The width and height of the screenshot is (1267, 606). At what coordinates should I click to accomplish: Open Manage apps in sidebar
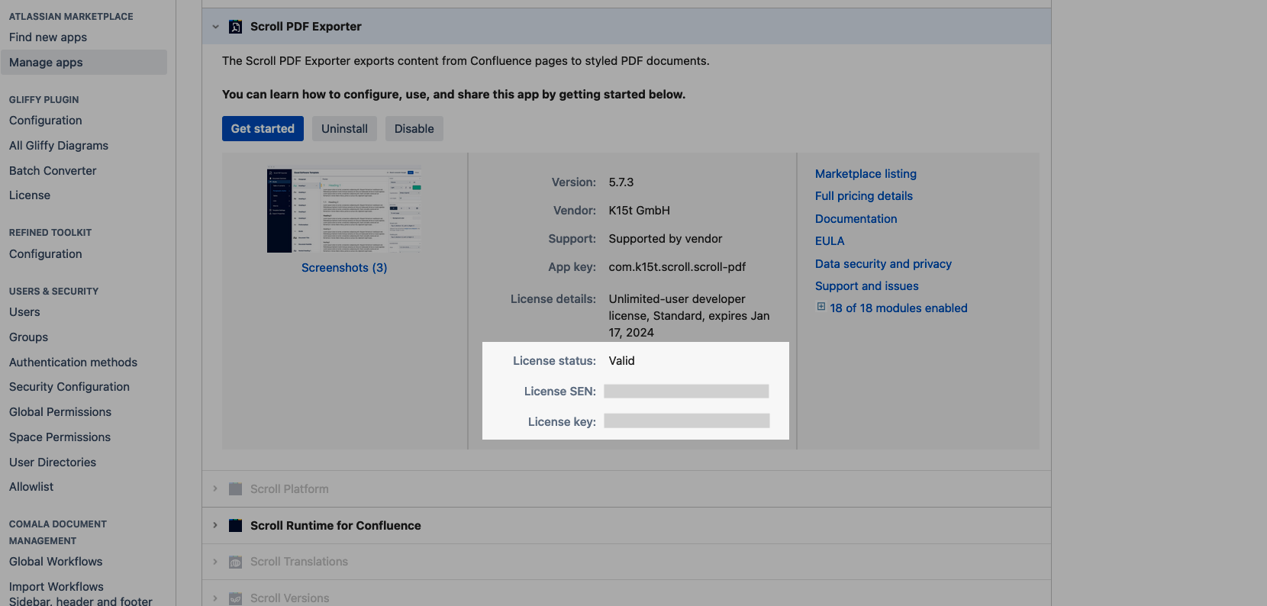pos(46,63)
